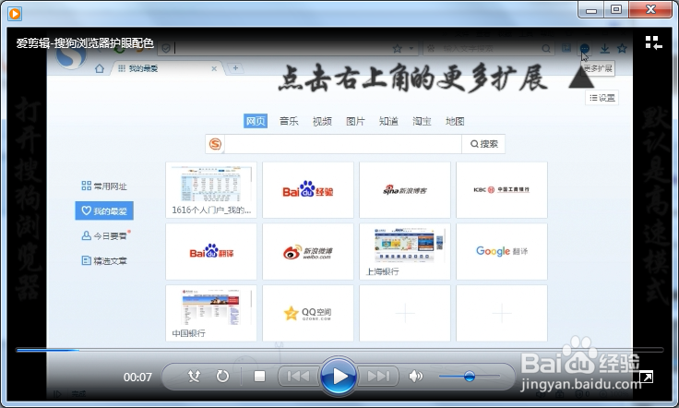This screenshot has width=679, height=408.
Task: Open the 1616个人门户 thumbnail
Action: [211, 190]
